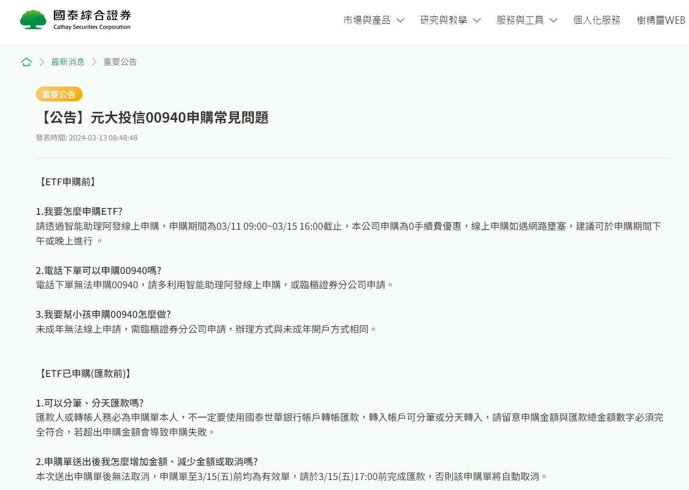This screenshot has height=490, width=689.
Task: Click the Cathay Securities tree logo
Action: [33, 20]
